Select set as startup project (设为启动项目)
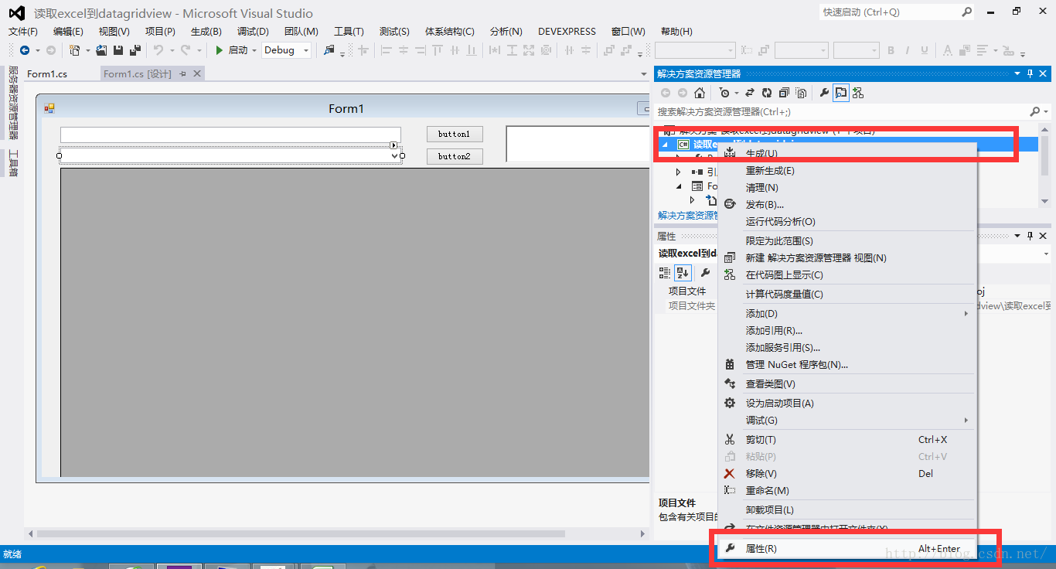 pyautogui.click(x=848, y=404)
